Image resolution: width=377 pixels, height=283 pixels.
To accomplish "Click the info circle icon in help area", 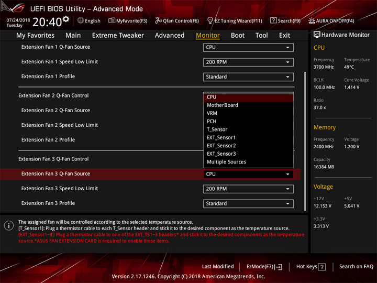I will 9,225.
